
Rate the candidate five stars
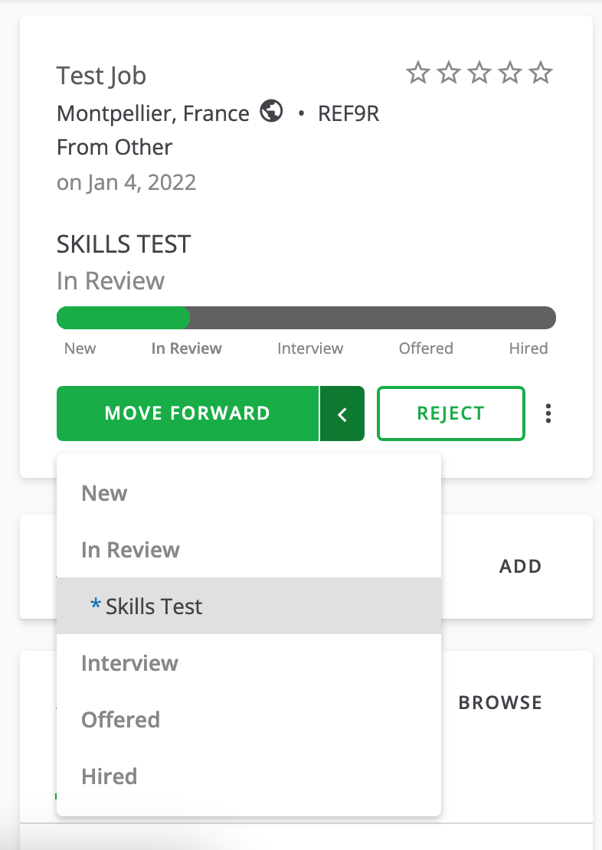click(541, 72)
